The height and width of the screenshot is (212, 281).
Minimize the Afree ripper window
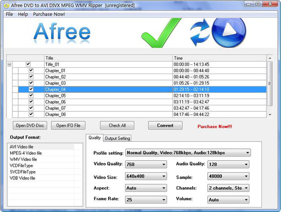tap(249, 4)
